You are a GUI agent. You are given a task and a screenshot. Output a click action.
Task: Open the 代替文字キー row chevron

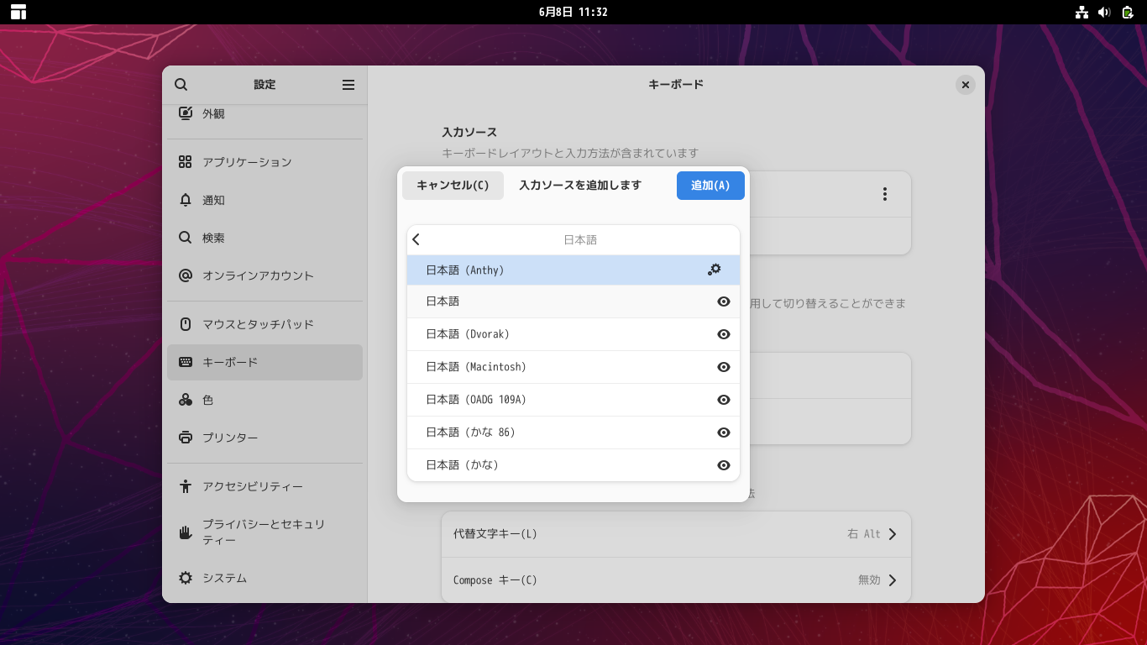(x=893, y=534)
